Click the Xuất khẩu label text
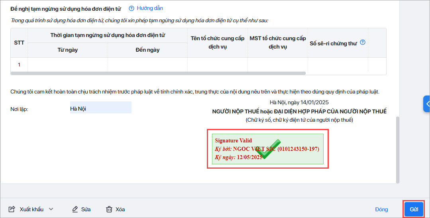Screen dimensions: 430x218 point(31,209)
